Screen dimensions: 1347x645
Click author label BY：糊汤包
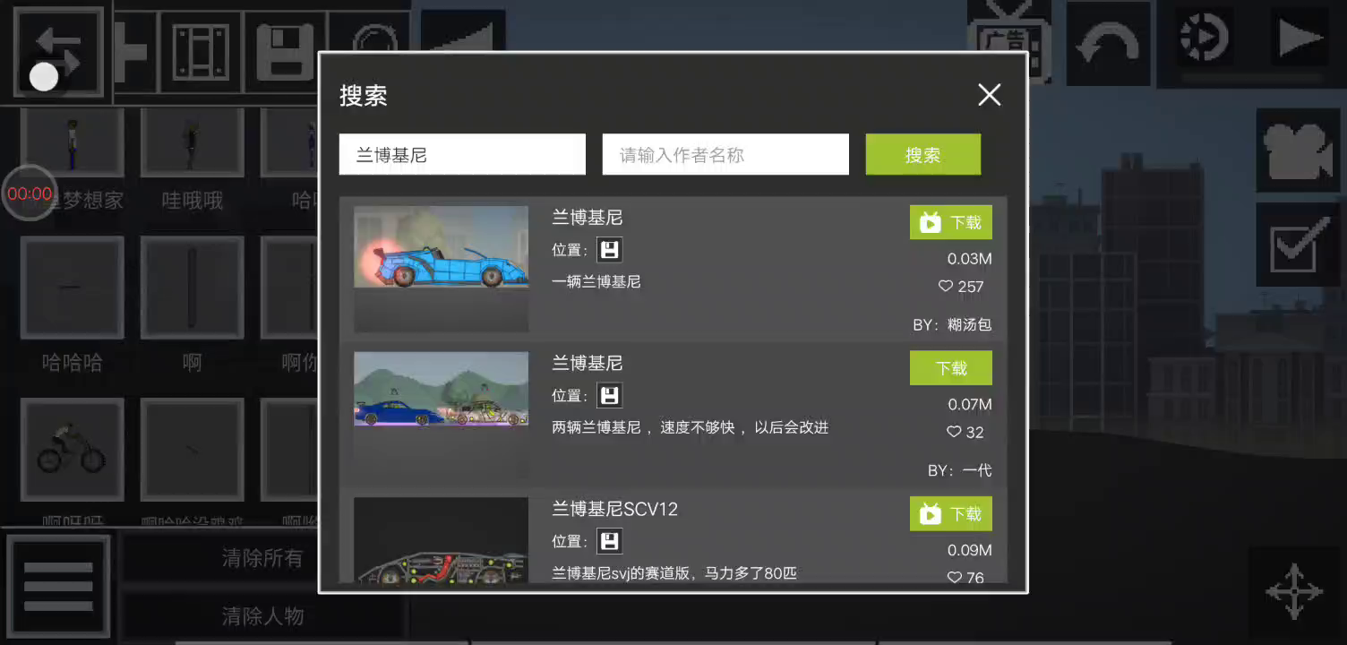pos(953,324)
